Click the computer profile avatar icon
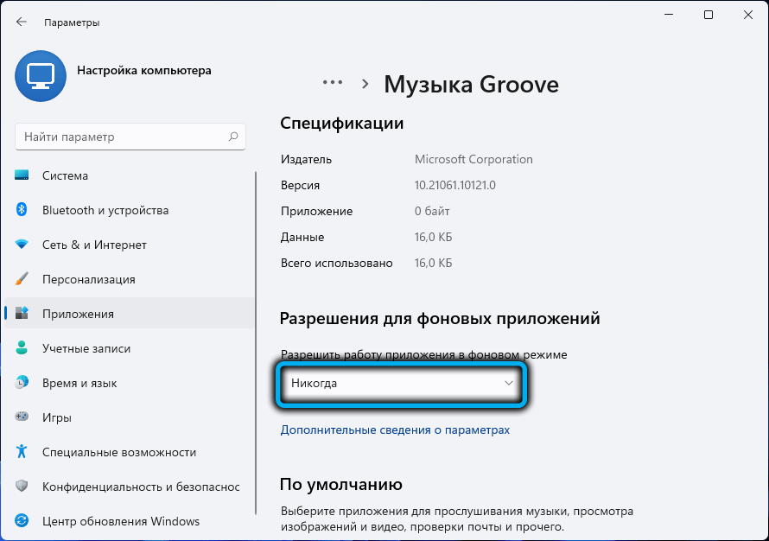769x541 pixels. (x=41, y=76)
